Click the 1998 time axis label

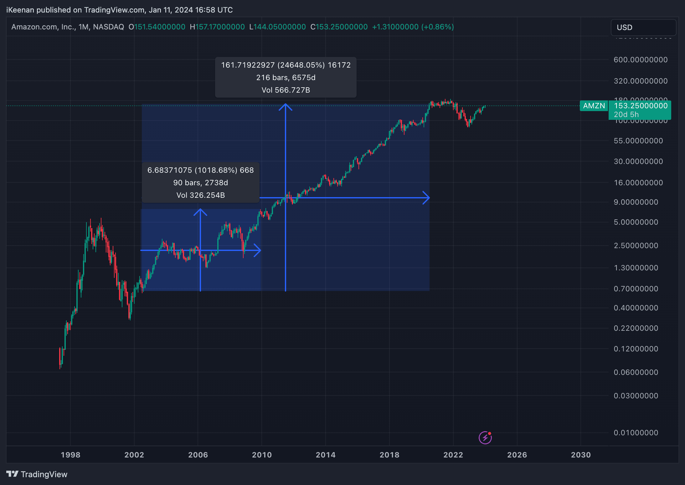tap(70, 455)
